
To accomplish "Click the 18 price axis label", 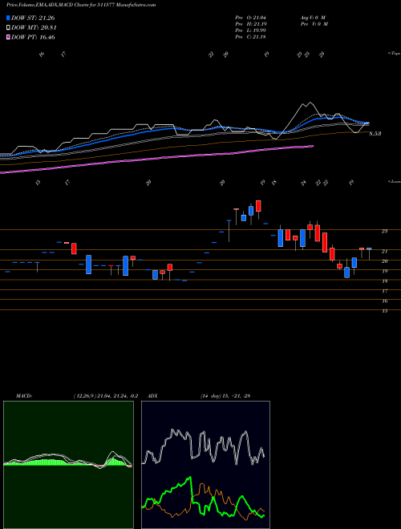I will 384,281.
